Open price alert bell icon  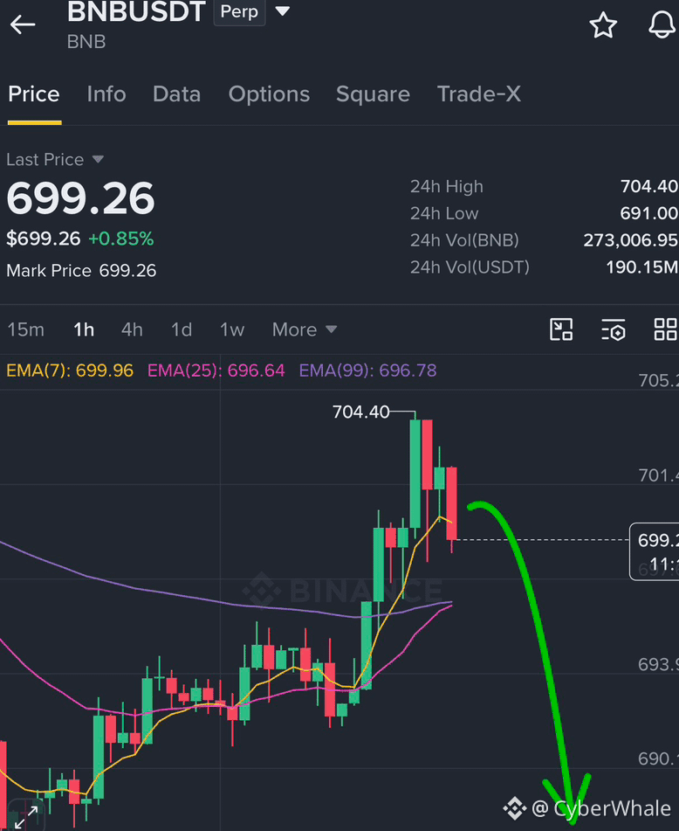click(662, 24)
